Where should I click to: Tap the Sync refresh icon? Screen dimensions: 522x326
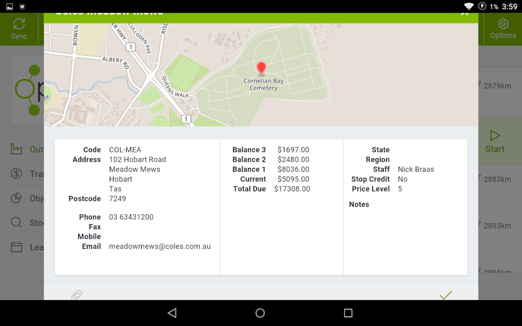pos(19,24)
